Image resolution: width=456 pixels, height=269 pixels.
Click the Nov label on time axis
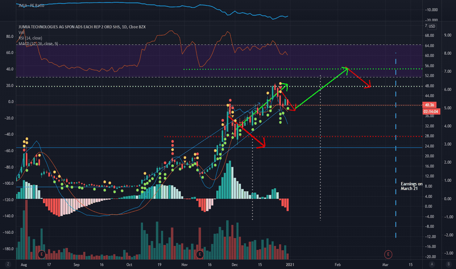click(184, 265)
